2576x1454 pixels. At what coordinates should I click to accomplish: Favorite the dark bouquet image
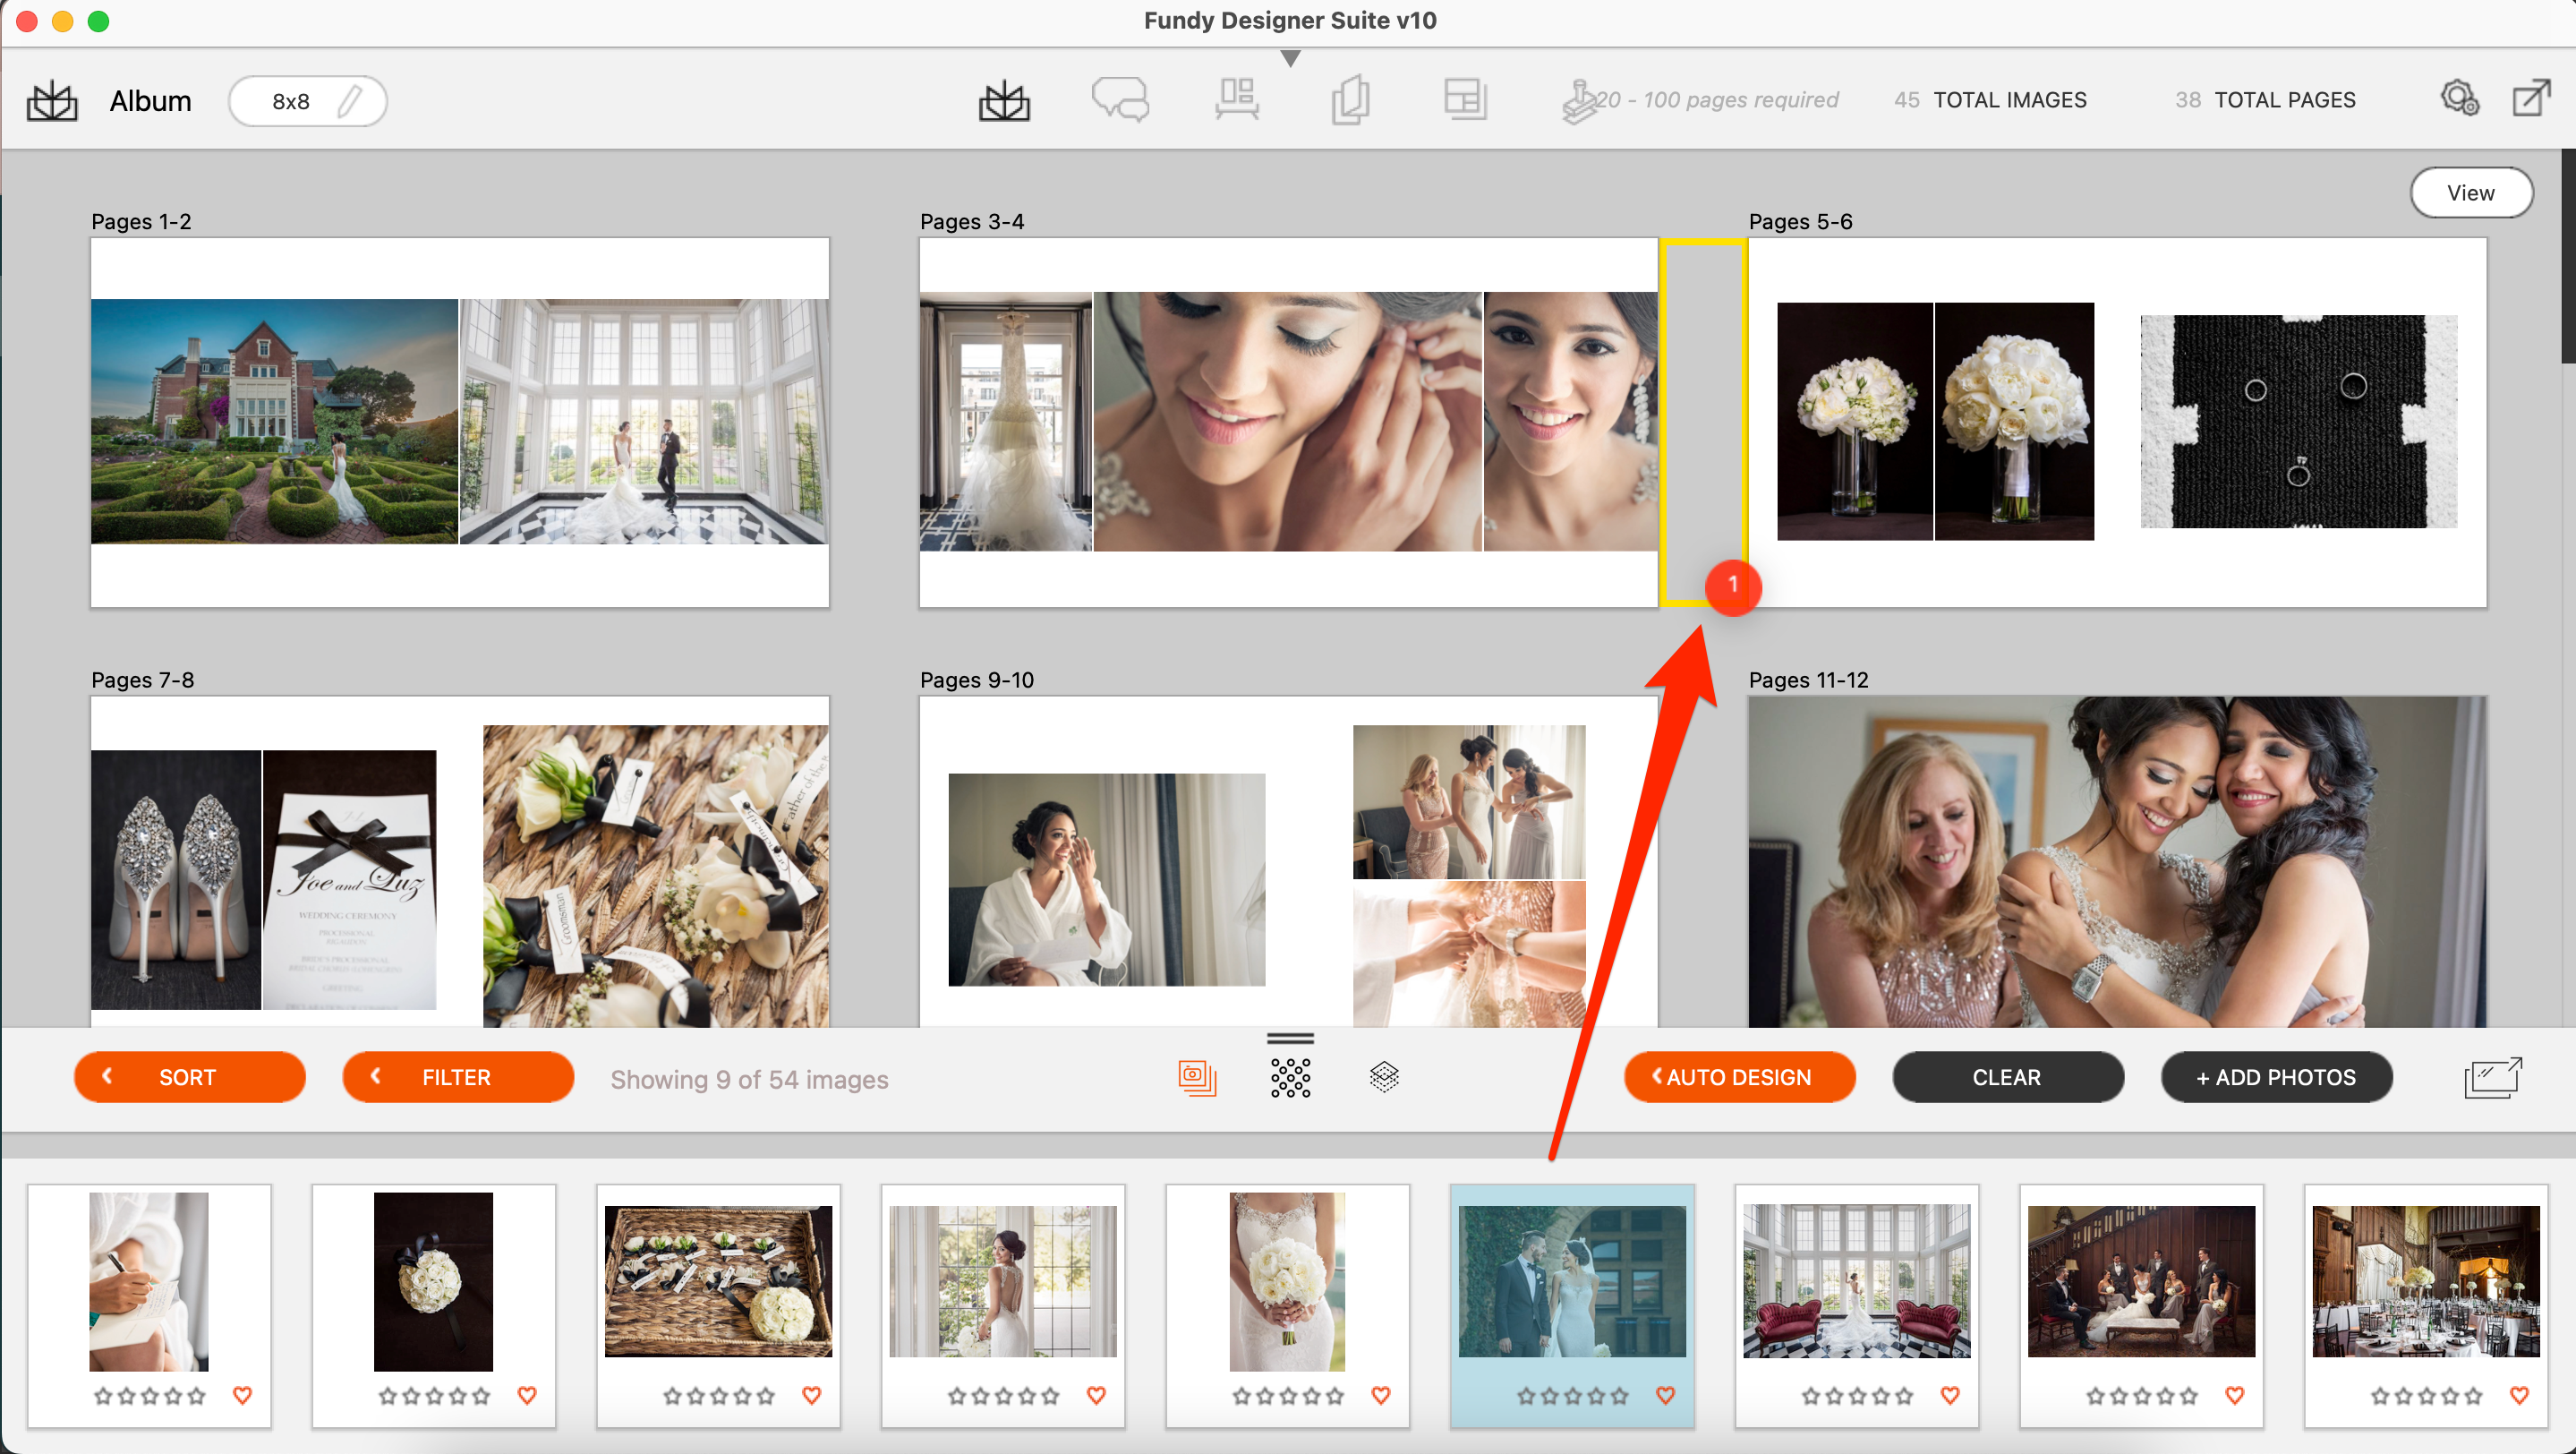(x=527, y=1394)
